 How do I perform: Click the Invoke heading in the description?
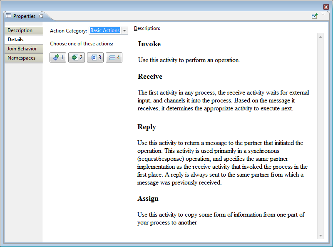point(149,44)
